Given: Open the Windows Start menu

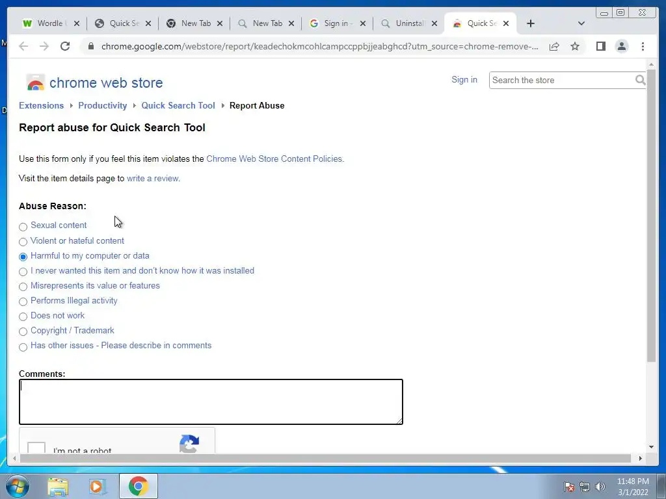Looking at the screenshot, I should click(x=18, y=486).
